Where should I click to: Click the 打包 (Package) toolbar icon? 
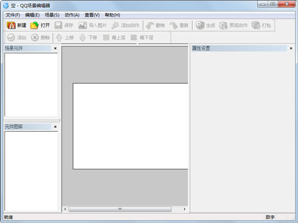tap(256, 25)
